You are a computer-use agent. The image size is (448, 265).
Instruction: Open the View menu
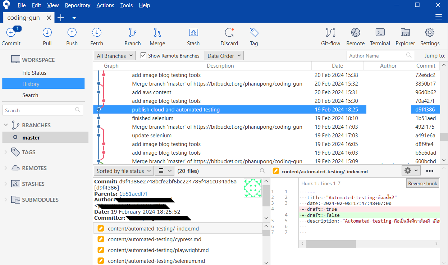pos(53,5)
